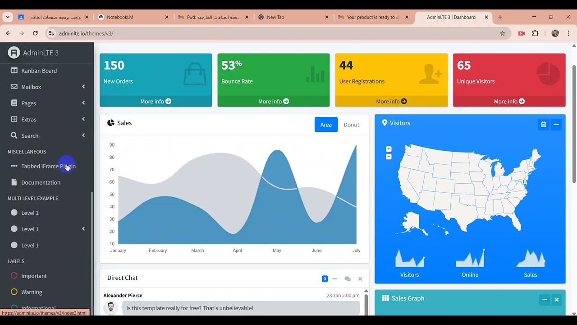Open the tab search dropdown in Chrome
Viewport: 577px width, 325px height.
(8, 17)
